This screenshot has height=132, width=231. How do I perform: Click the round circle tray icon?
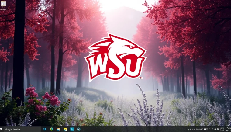pos(215,129)
